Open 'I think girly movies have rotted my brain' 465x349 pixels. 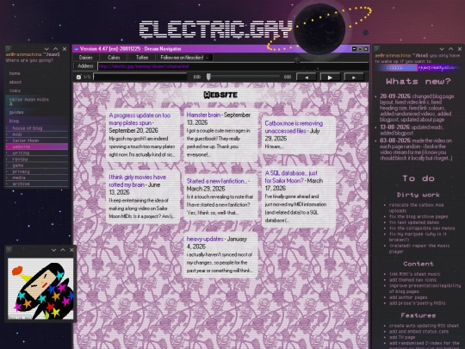(137, 181)
